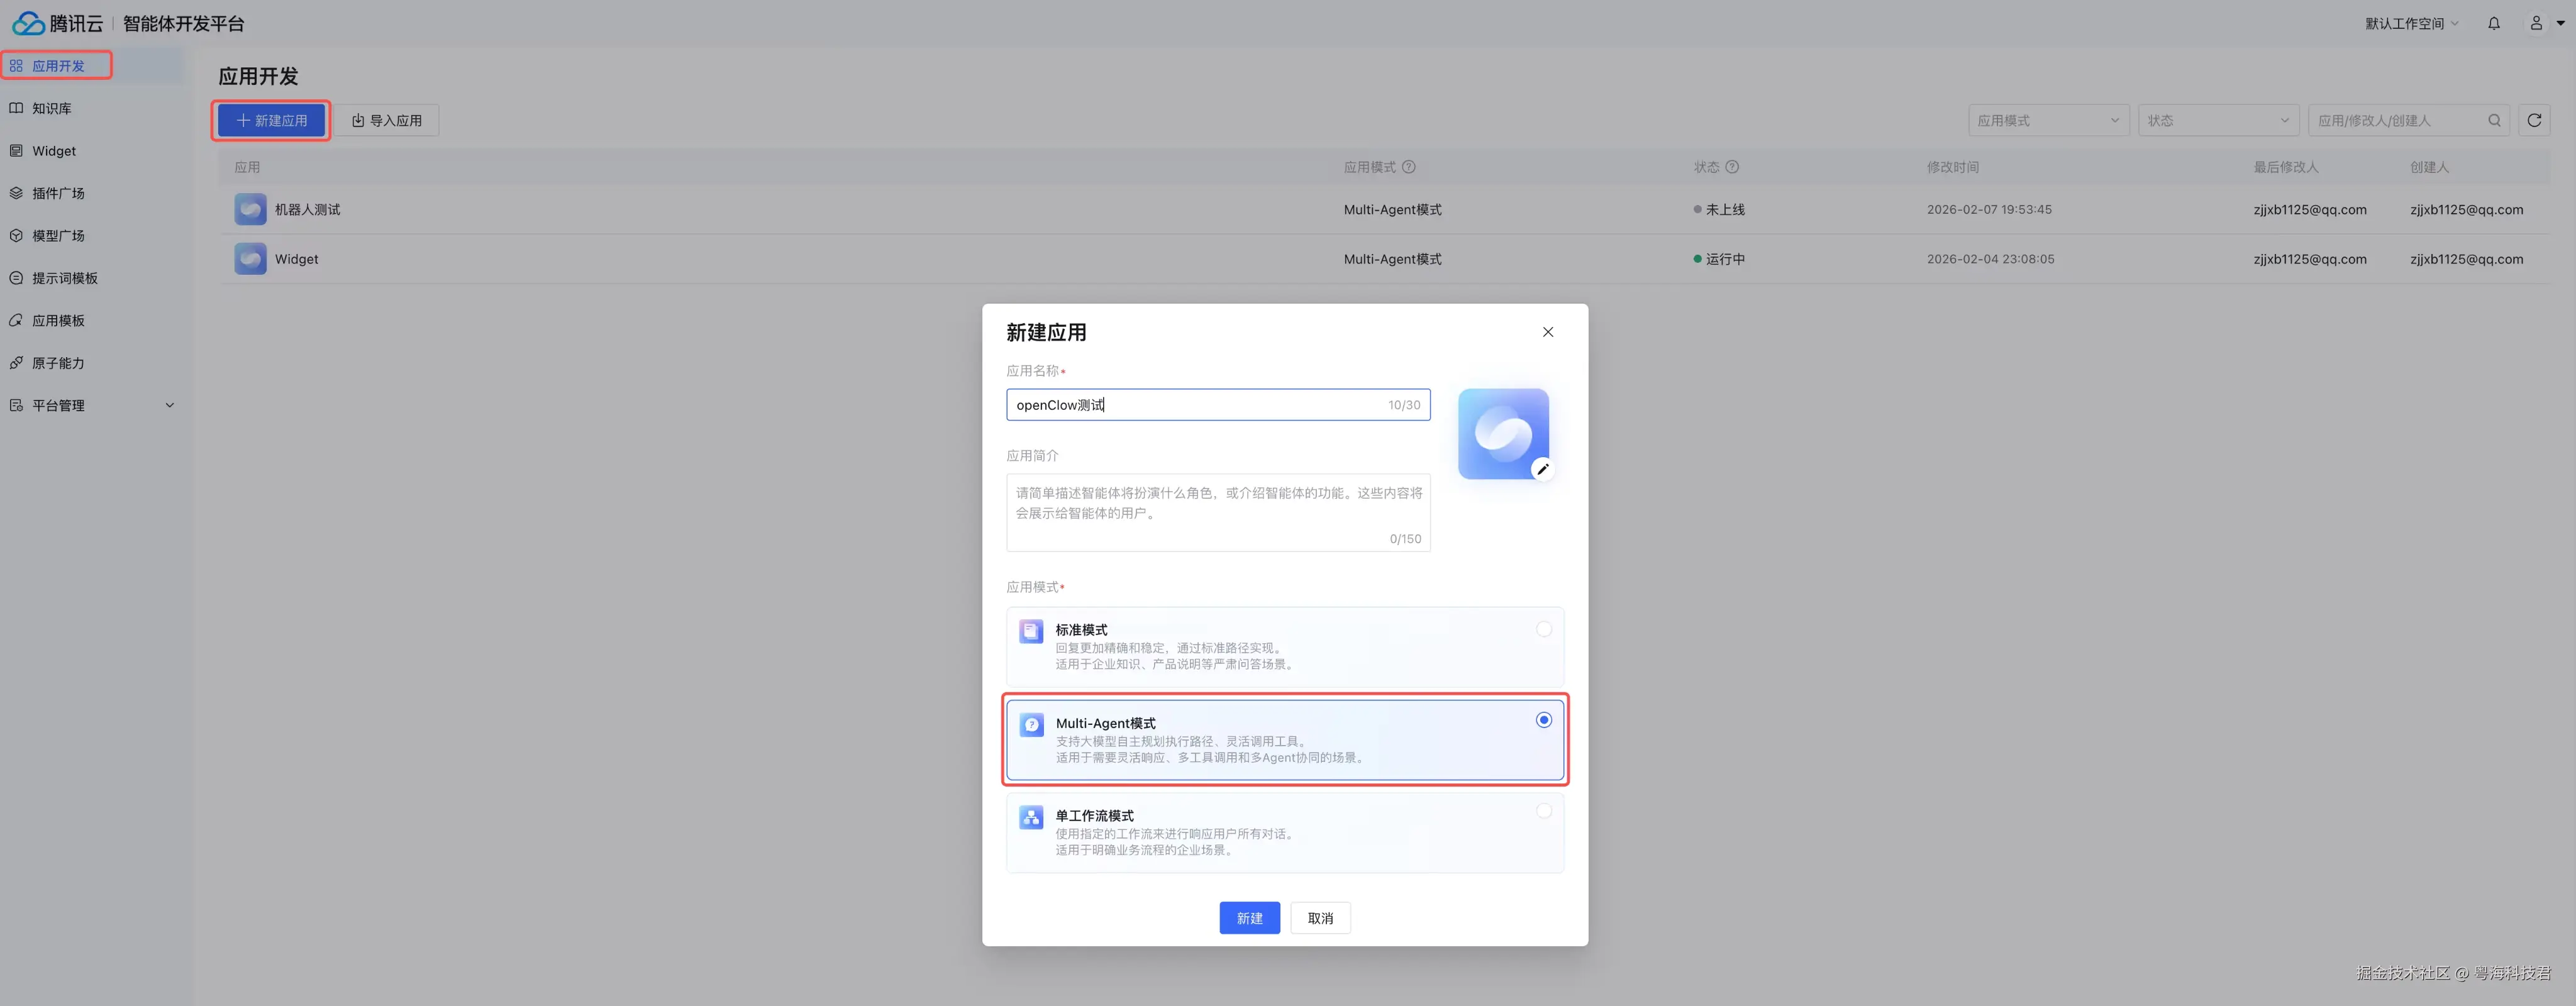Select the 单工作流模式 radio option
The width and height of the screenshot is (2576, 1006).
(x=1544, y=811)
